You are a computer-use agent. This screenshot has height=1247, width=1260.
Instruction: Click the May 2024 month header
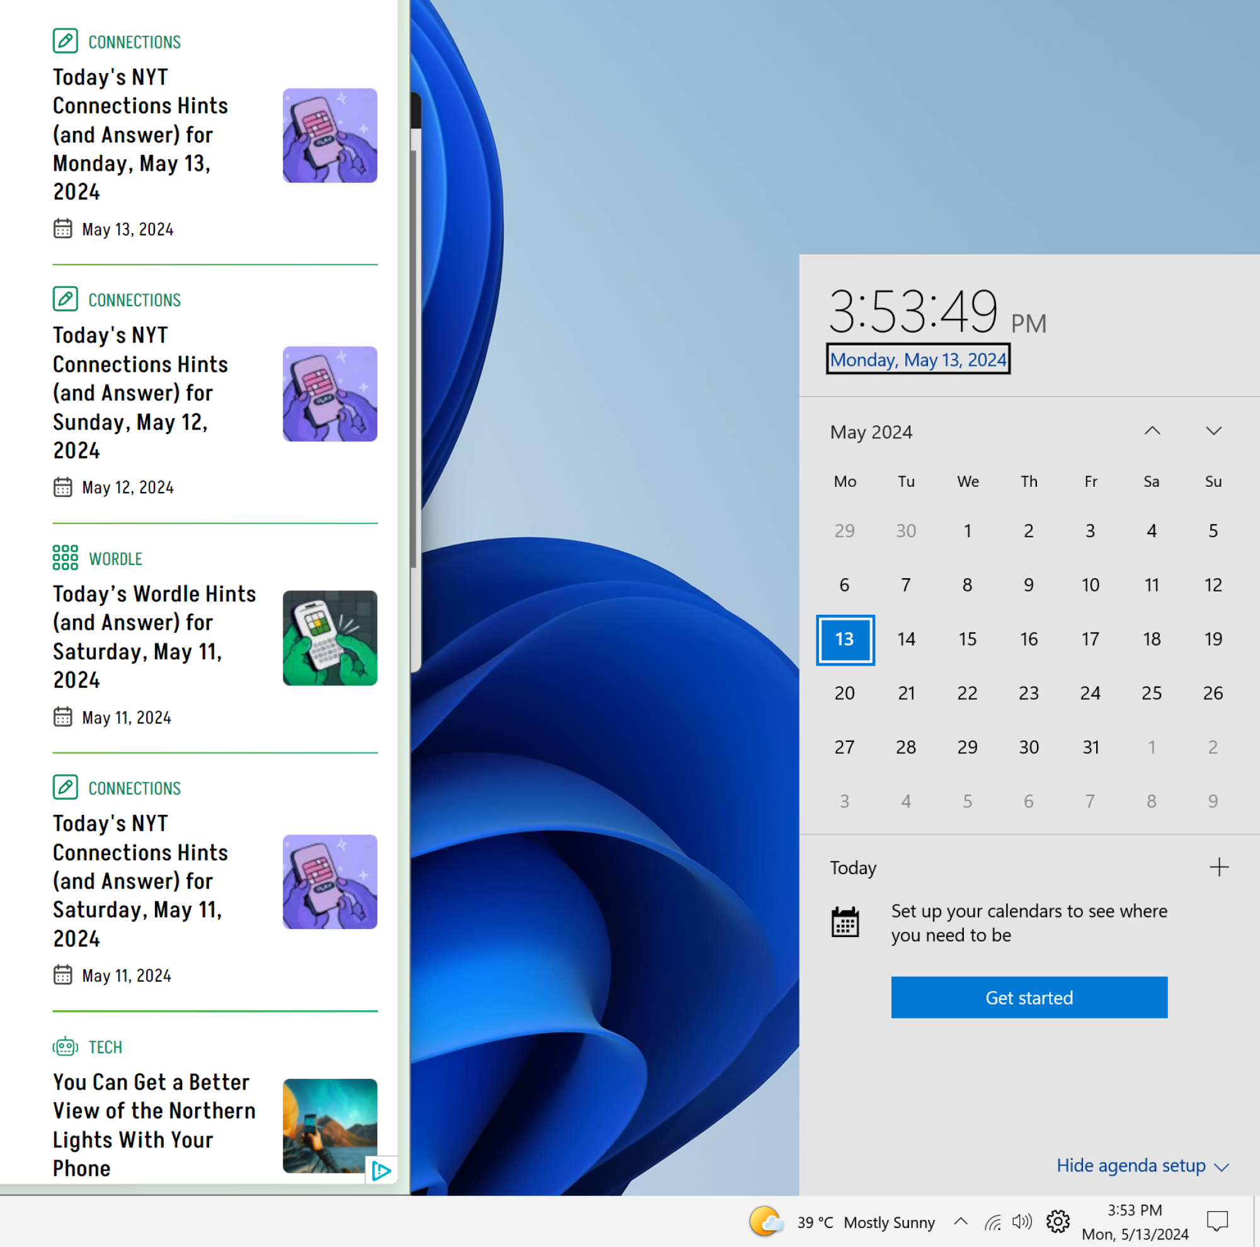(x=871, y=432)
